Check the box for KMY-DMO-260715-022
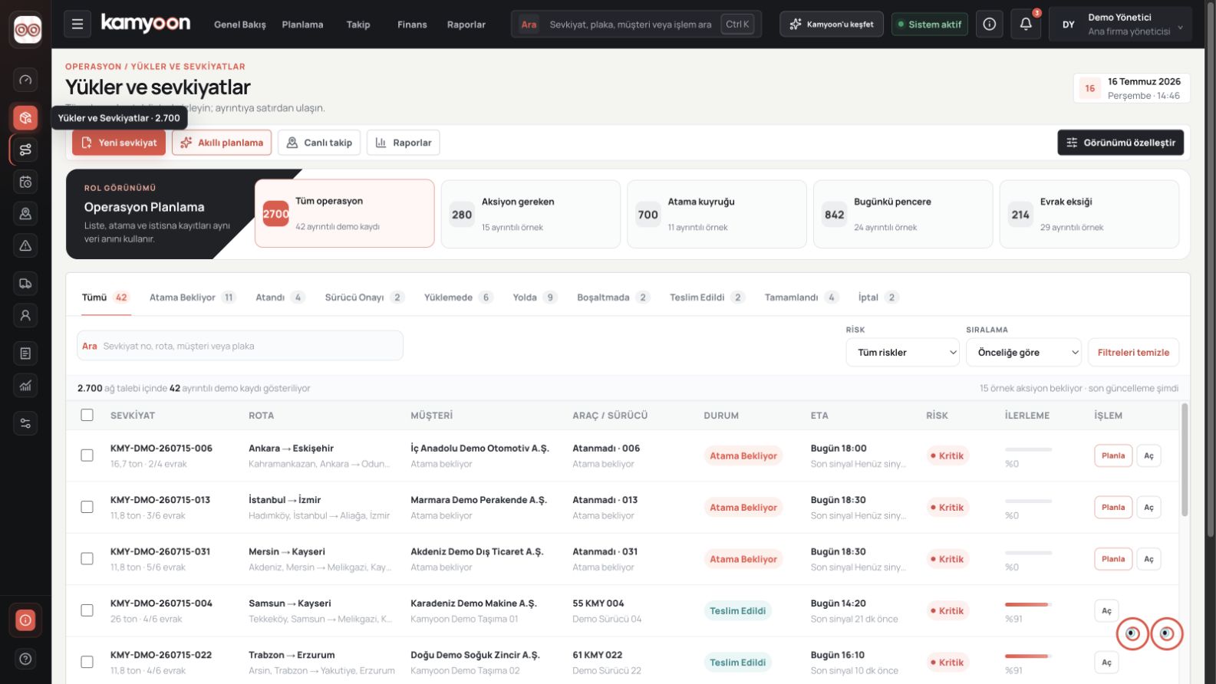Image resolution: width=1216 pixels, height=684 pixels. tap(87, 662)
